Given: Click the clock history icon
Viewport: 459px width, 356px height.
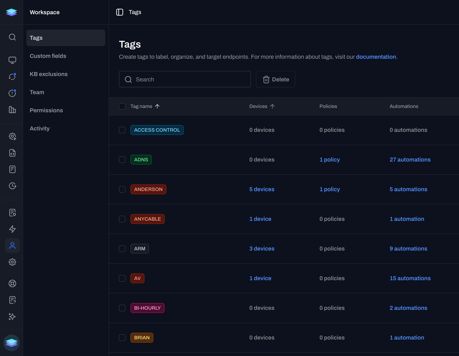Looking at the screenshot, I should pos(12,186).
